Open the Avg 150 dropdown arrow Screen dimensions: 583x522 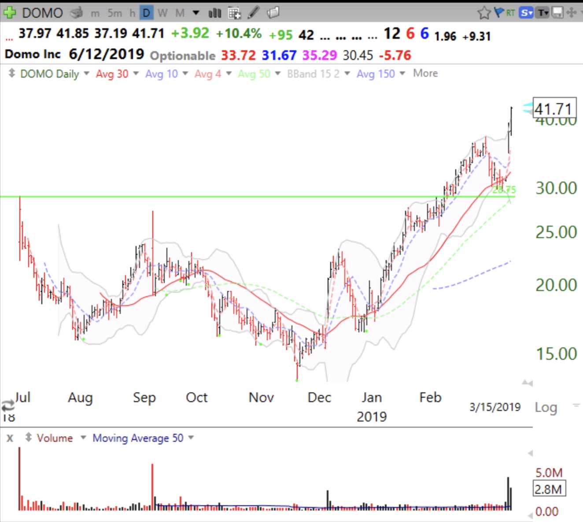(402, 73)
